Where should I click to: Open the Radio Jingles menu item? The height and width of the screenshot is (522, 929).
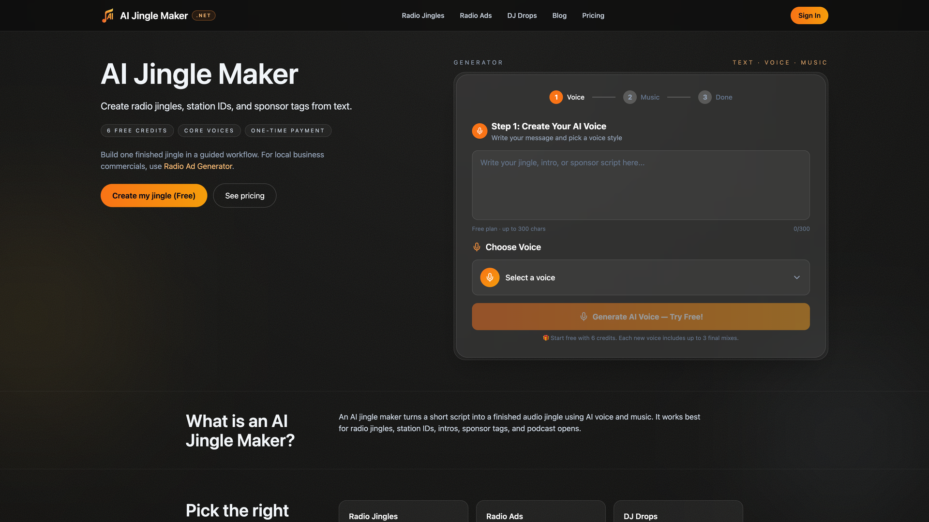(422, 15)
